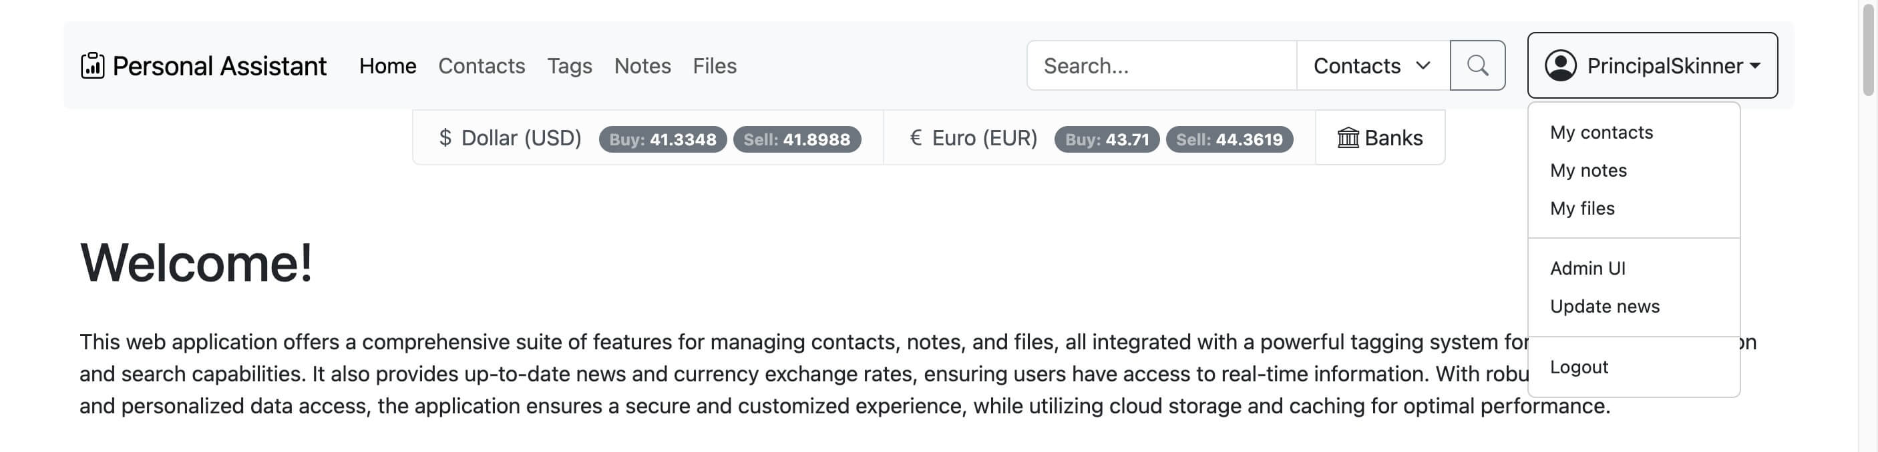Viewport: 1878px width, 452px height.
Task: Click the Personal Assistant clipboard logo icon
Action: [x=93, y=65]
